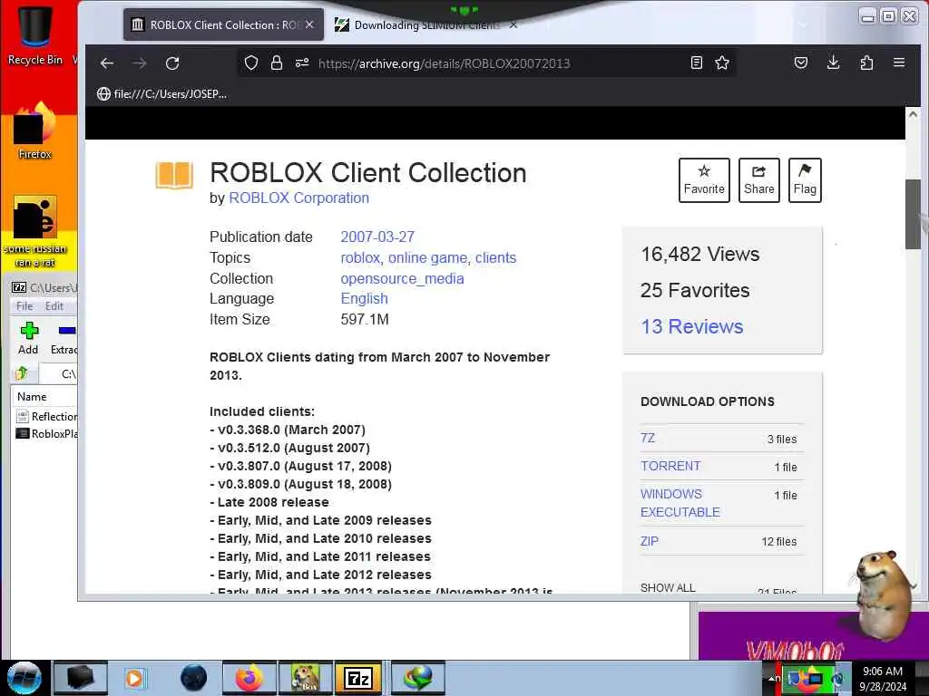Bookmark this page with the star
This screenshot has height=696, width=929.
[721, 63]
